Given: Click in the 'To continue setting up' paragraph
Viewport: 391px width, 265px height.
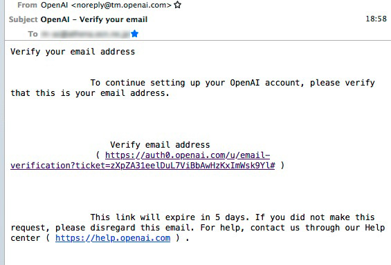Looking at the screenshot, I should (192, 88).
